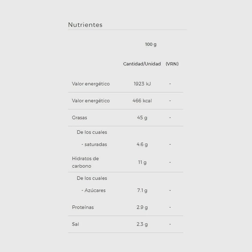Screen dimensions: 252x252
Task: Select the 45 g fat value
Action: tap(142, 118)
